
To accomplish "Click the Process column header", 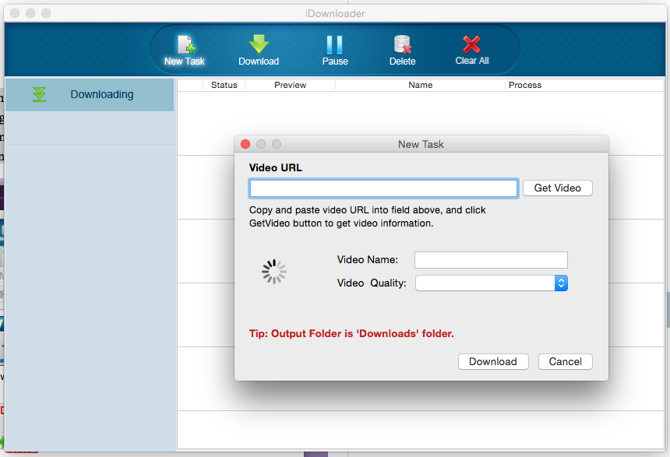I will [x=524, y=85].
